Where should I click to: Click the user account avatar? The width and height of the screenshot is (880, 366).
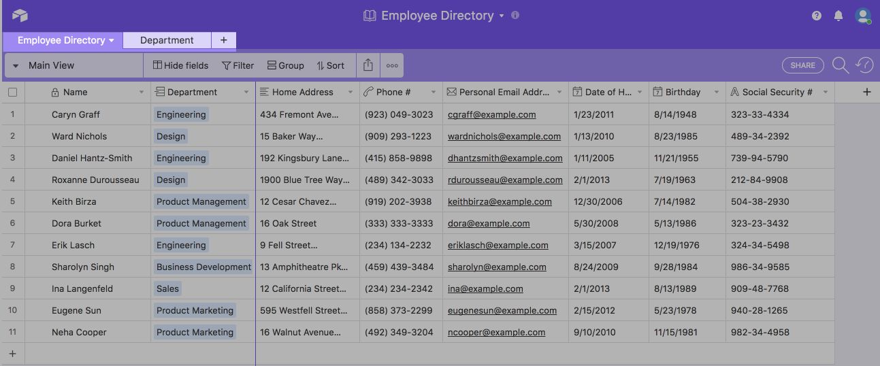pos(863,16)
